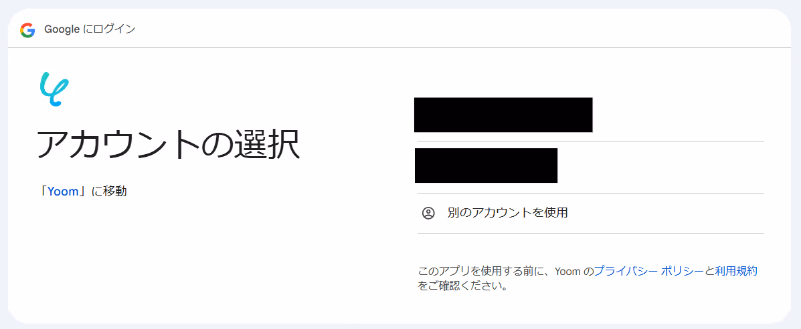Select the first blacked-out account entry
Viewport: 801px width, 329px height.
(x=590, y=115)
